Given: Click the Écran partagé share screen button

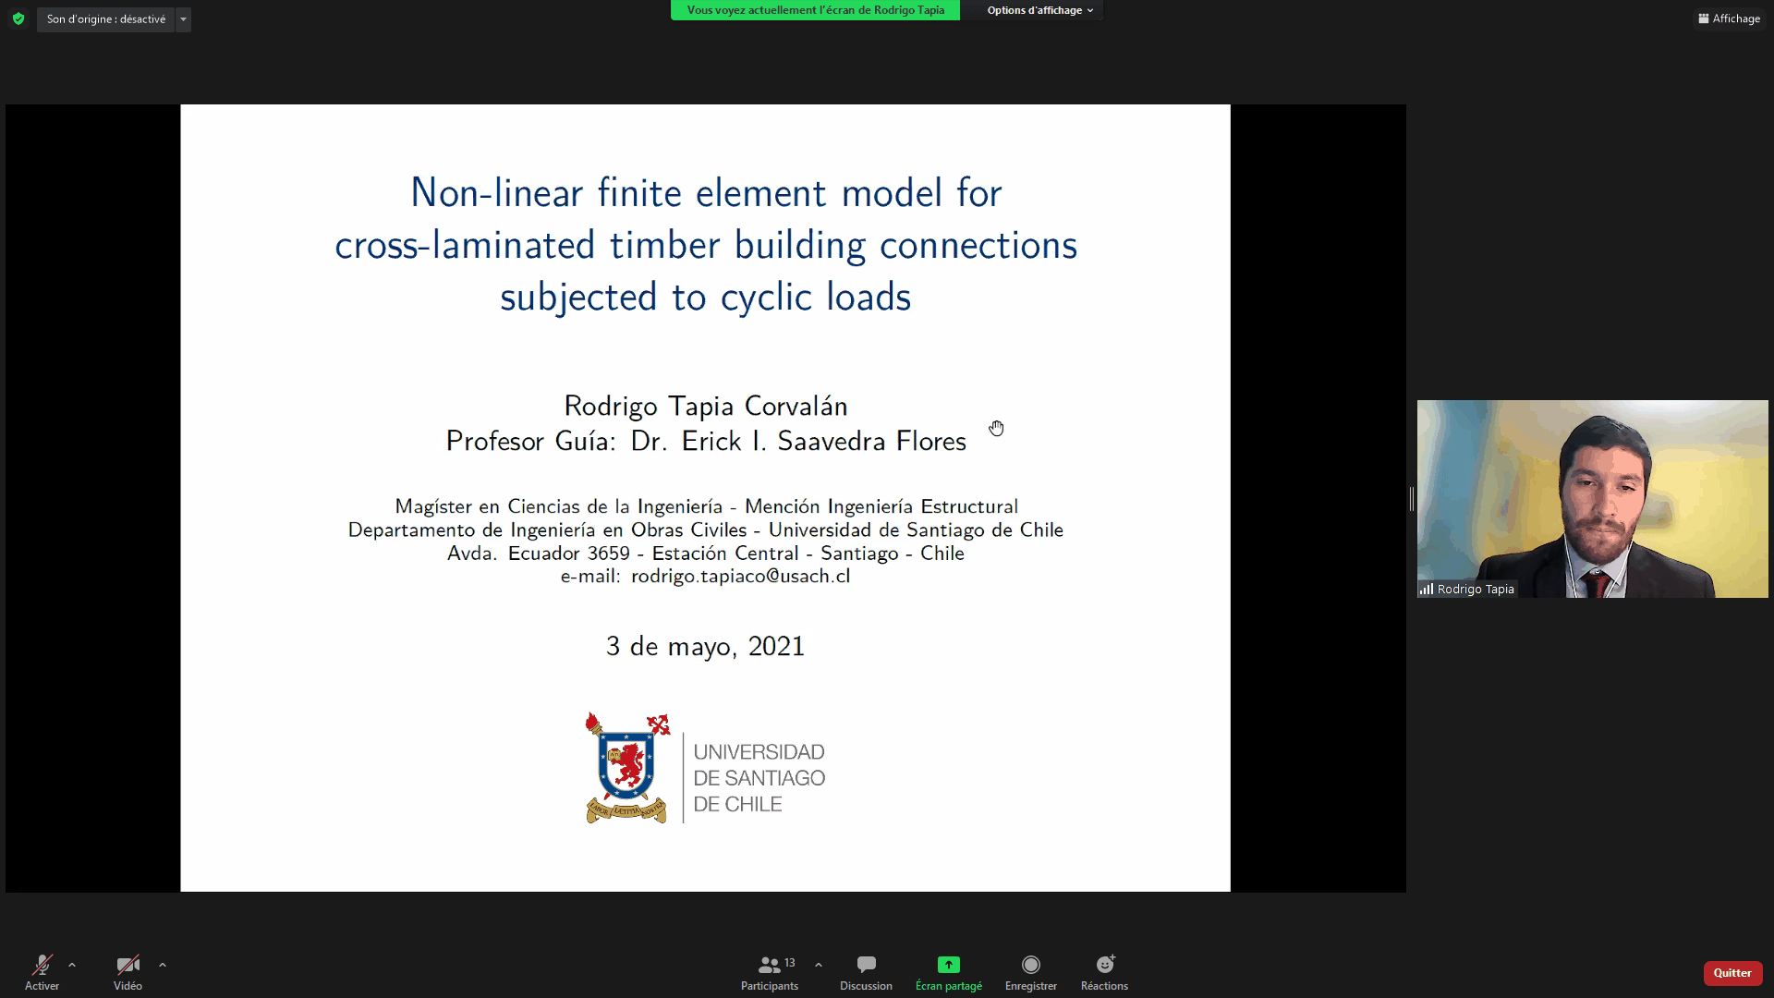Looking at the screenshot, I should click(x=949, y=973).
